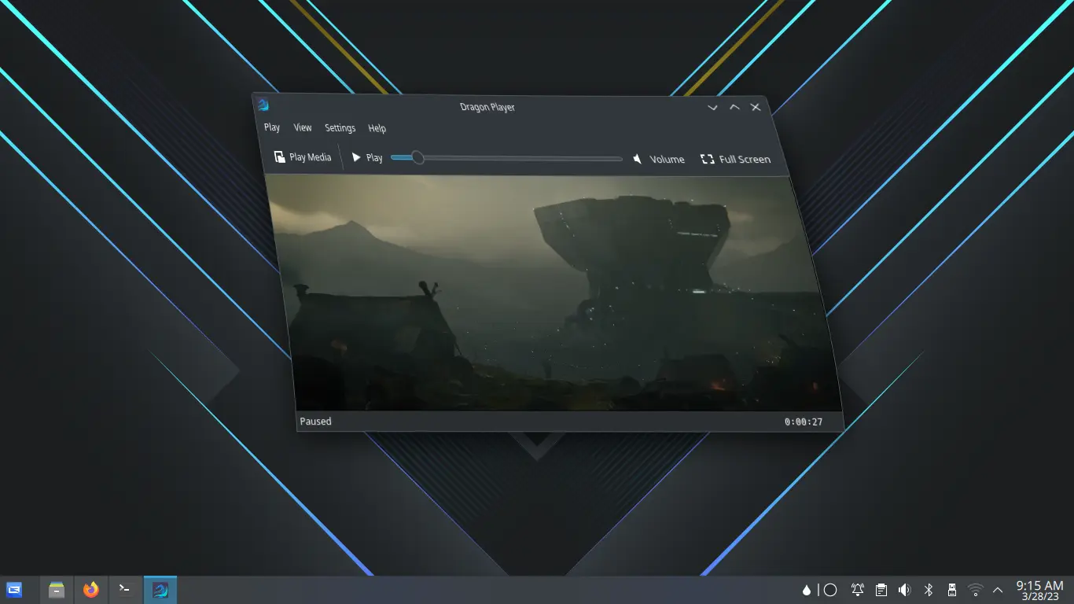
Task: Switch video to Full Screen
Action: 735,159
